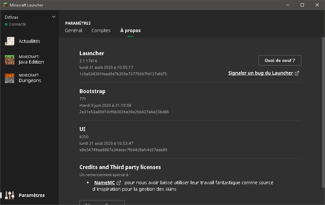325x205 pixels.
Task: Click the Paramètres sliders icon
Action: (10, 195)
